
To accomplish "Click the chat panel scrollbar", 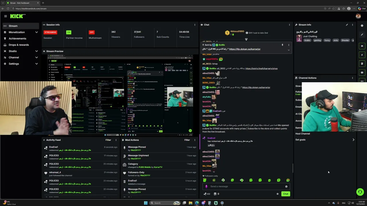I will point(292,168).
